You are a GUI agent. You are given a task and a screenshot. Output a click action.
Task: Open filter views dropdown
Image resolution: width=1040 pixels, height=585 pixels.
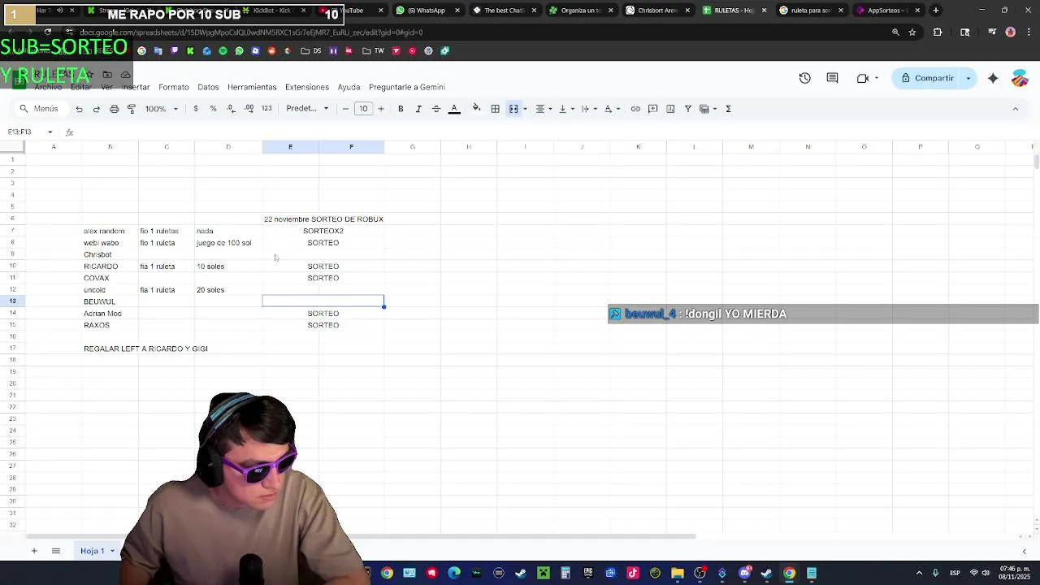click(708, 109)
